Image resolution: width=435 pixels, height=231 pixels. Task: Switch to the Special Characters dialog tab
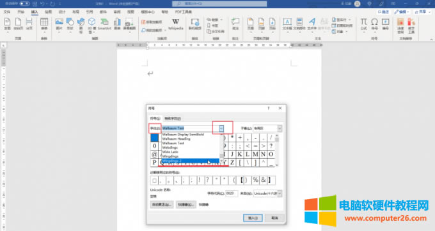point(173,119)
